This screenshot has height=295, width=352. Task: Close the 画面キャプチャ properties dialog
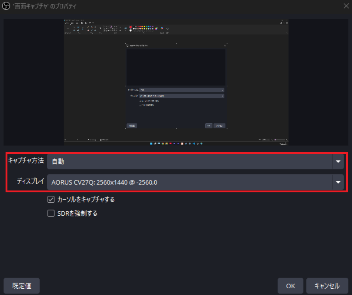(x=346, y=6)
